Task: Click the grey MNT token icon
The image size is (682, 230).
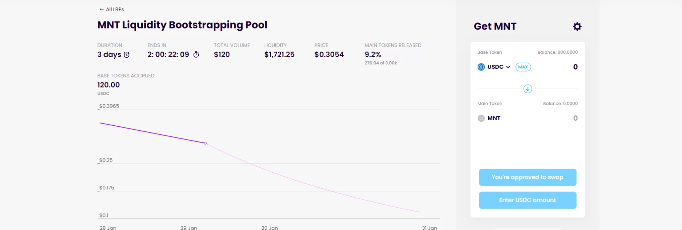Action: (481, 118)
